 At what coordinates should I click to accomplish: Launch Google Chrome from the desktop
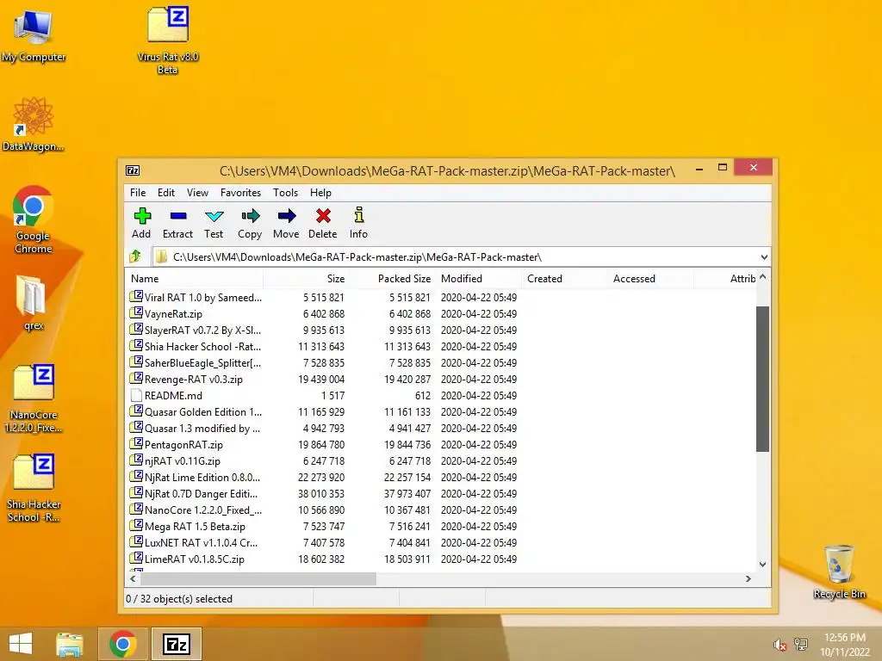click(x=34, y=219)
